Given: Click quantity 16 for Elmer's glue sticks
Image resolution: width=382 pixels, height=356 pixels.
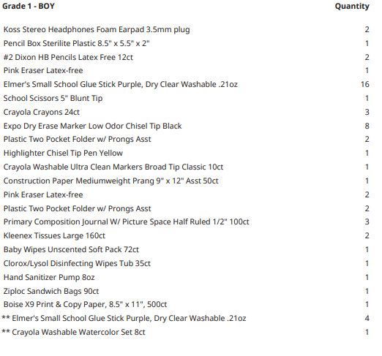Looking at the screenshot, I should pos(365,84).
